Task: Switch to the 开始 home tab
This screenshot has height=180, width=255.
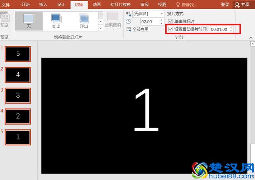Action: click(x=25, y=4)
